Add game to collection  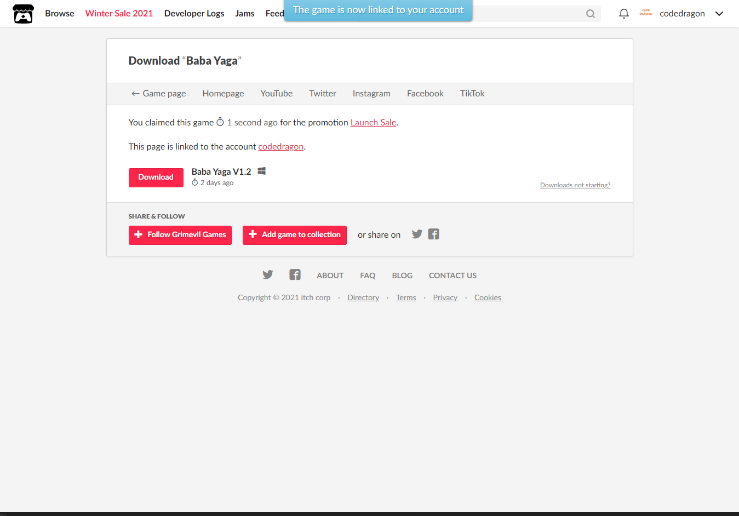295,235
